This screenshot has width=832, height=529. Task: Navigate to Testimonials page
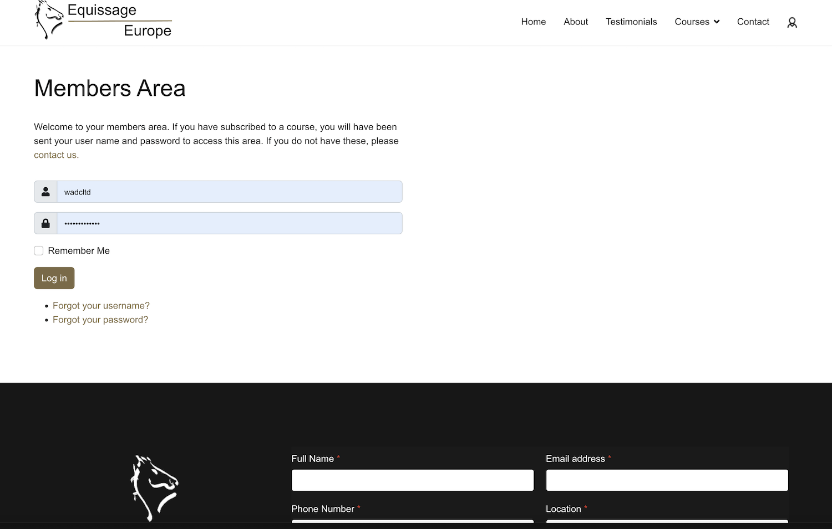pos(631,22)
